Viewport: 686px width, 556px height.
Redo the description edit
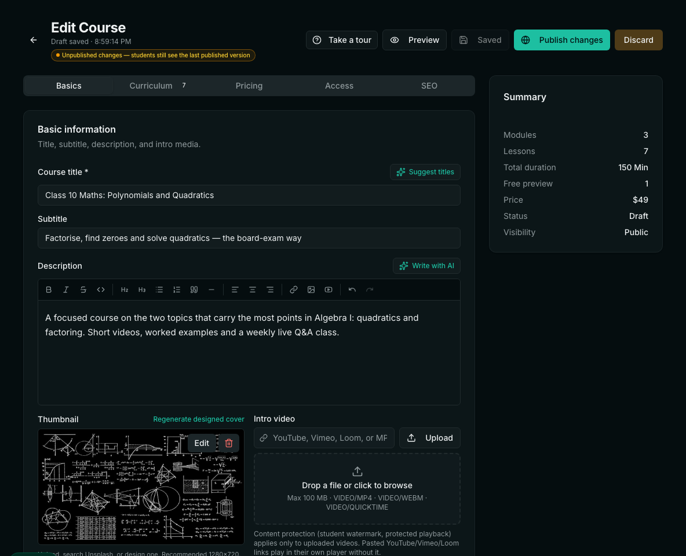(370, 290)
